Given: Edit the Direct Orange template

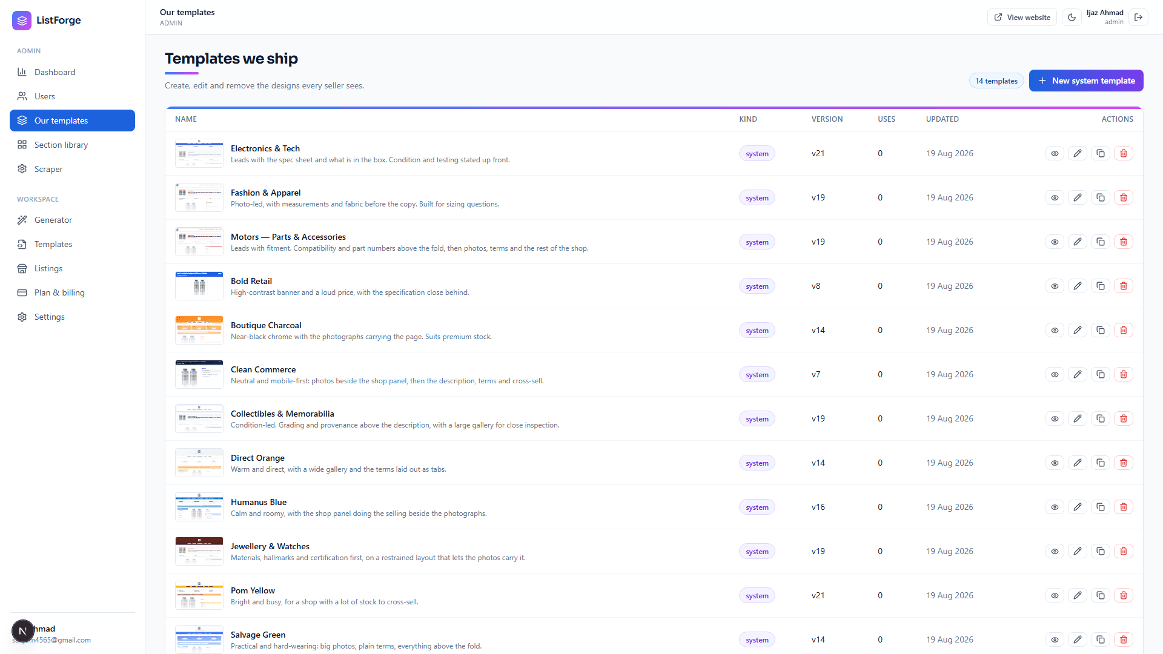Looking at the screenshot, I should (x=1078, y=463).
